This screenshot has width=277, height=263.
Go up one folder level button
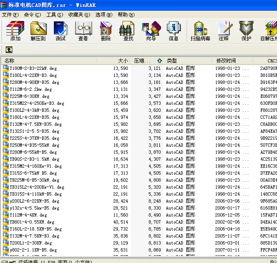pyautogui.click(x=9, y=50)
